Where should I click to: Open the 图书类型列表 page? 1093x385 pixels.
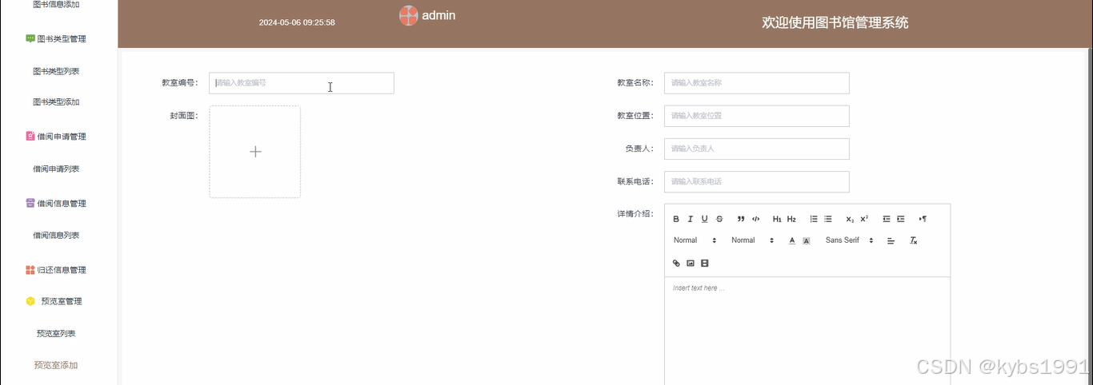[56, 71]
